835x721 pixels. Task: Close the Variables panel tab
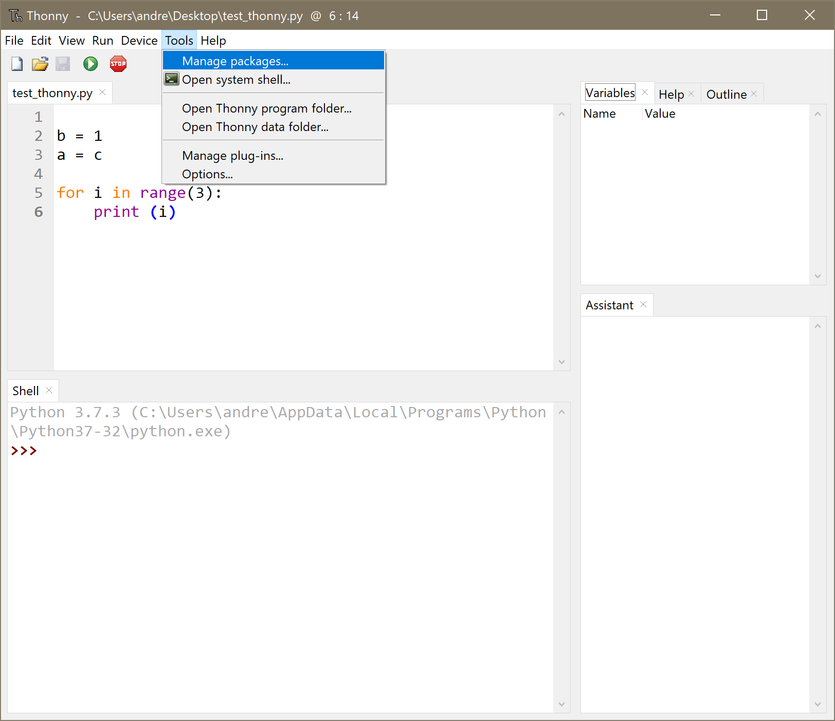[x=645, y=92]
